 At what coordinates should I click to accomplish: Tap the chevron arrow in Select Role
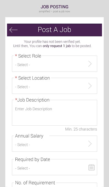coord(90,64)
